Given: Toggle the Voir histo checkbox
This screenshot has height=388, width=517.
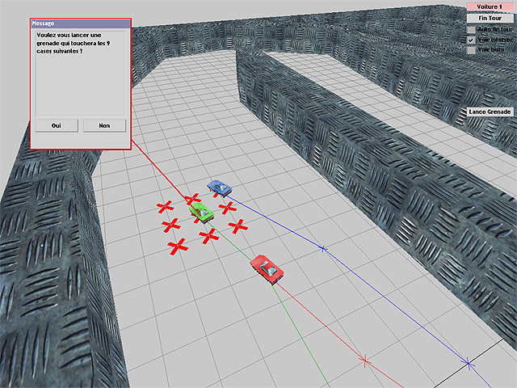Looking at the screenshot, I should 471,49.
